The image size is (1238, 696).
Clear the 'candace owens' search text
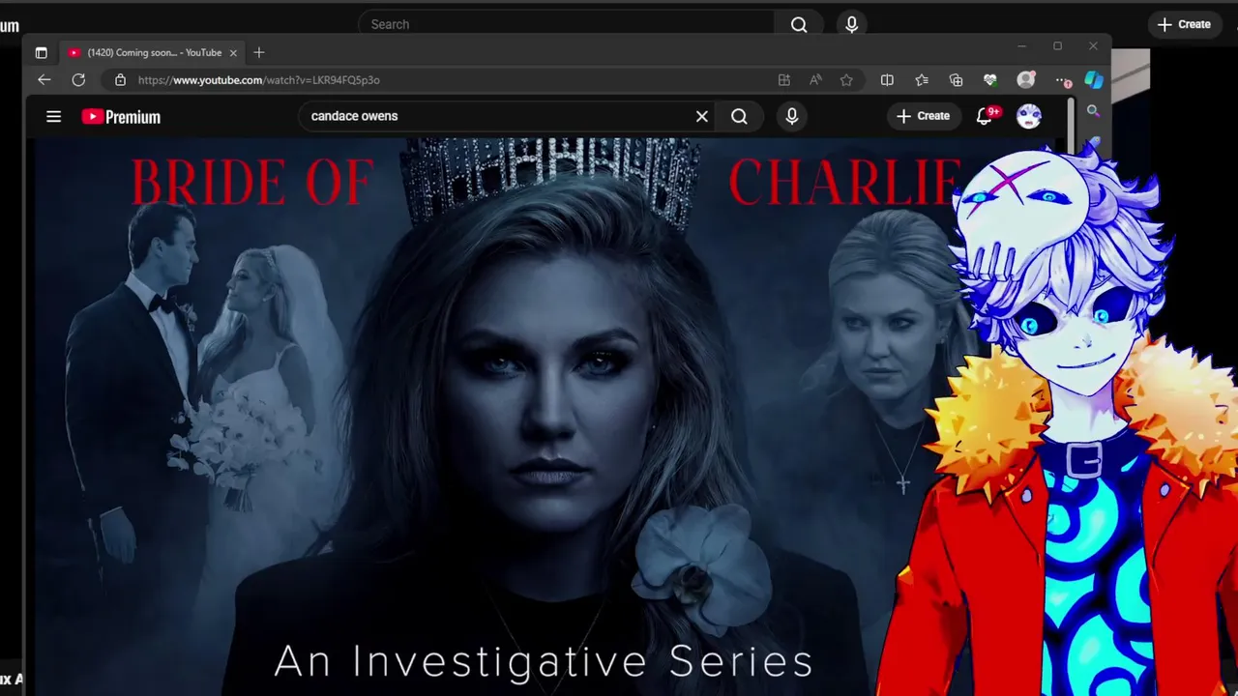tap(702, 116)
